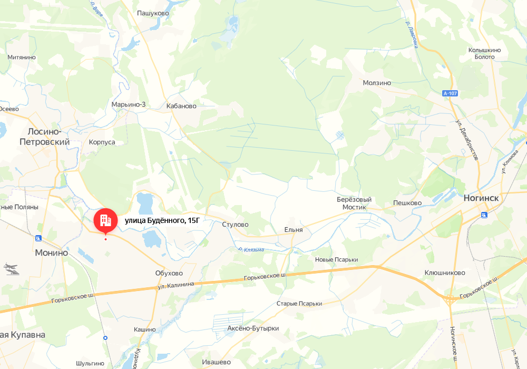The image size is (527, 369).
Task: Click the Клюшниково settlement label
Action: [445, 273]
